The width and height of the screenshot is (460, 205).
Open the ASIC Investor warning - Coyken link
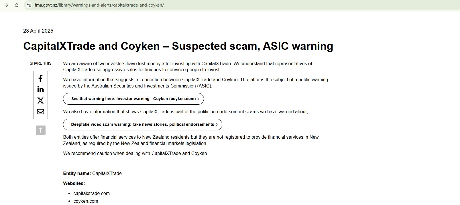133,99
